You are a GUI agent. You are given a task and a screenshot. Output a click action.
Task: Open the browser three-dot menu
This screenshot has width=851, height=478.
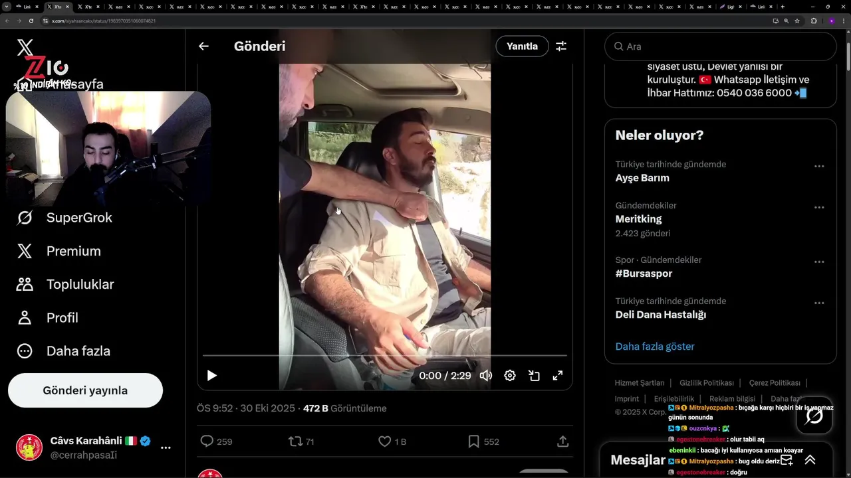click(x=843, y=21)
